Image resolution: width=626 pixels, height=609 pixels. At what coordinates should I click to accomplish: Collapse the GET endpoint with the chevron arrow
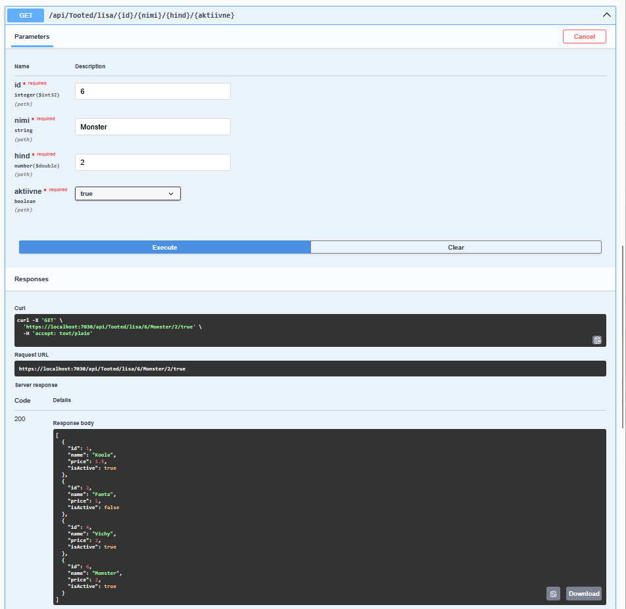(606, 15)
